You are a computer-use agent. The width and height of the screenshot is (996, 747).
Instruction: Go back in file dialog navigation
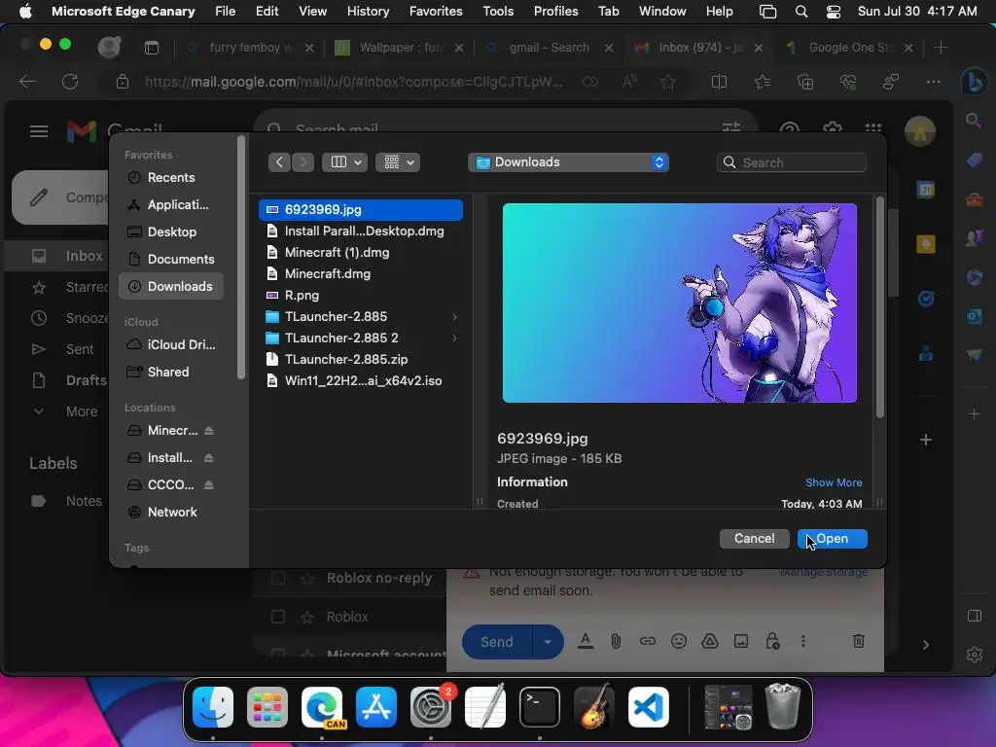(279, 162)
